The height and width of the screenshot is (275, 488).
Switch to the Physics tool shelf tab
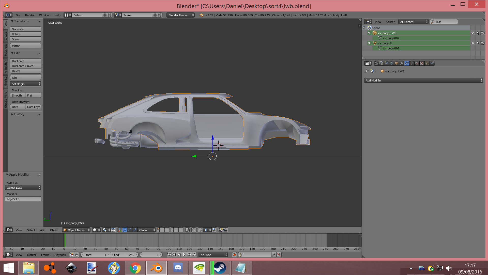(x=6, y=82)
